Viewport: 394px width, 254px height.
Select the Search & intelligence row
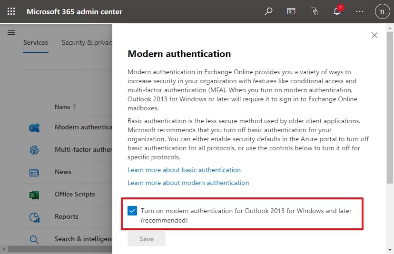[x=68, y=238]
